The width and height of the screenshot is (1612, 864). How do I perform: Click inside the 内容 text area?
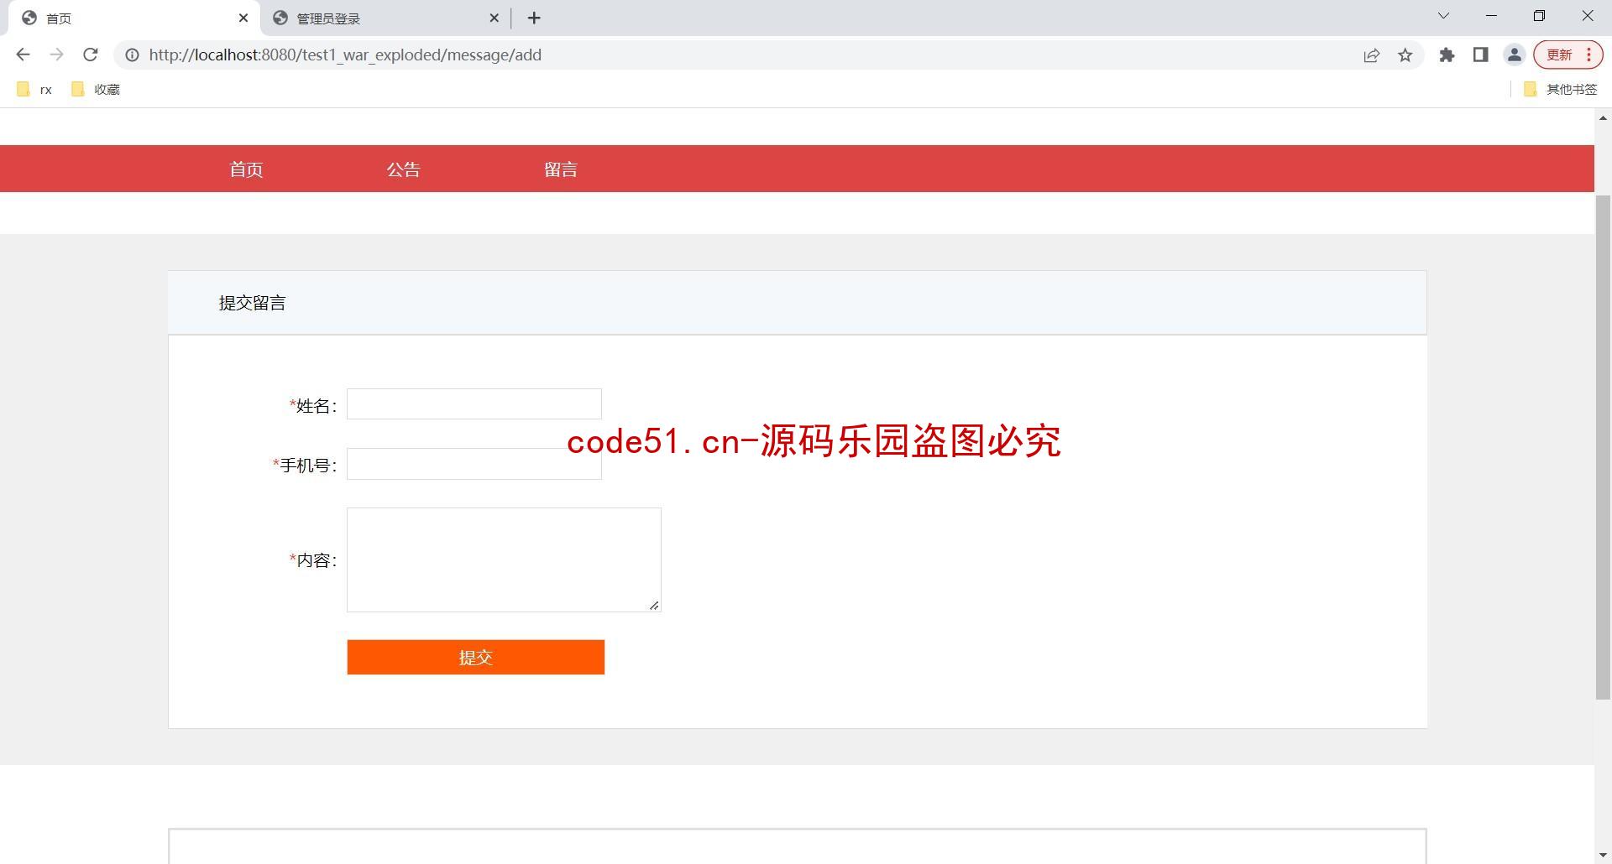click(x=504, y=560)
